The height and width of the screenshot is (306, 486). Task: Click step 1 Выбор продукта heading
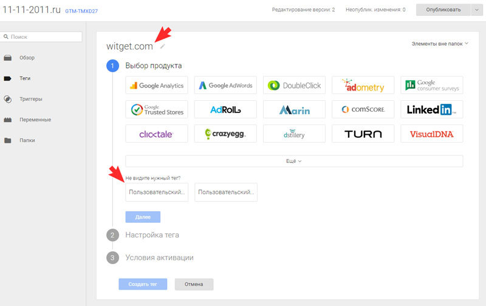(x=154, y=66)
